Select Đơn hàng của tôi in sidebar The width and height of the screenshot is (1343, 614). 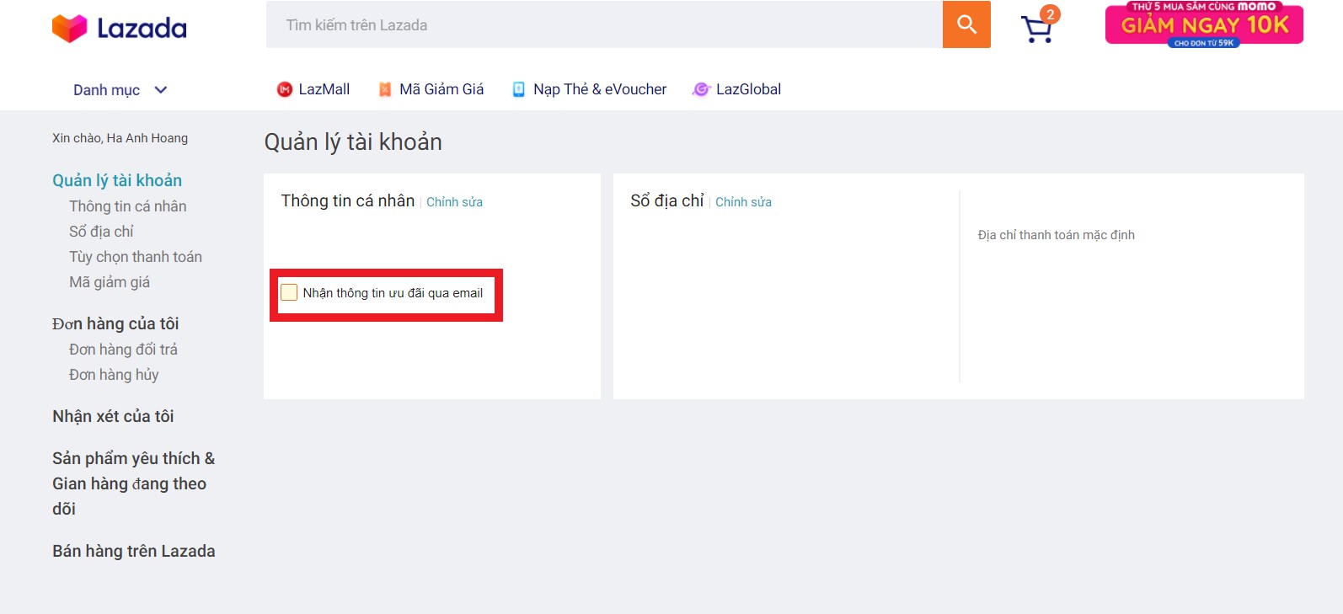[x=115, y=323]
